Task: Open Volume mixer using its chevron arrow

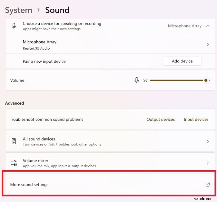Action: (208, 163)
